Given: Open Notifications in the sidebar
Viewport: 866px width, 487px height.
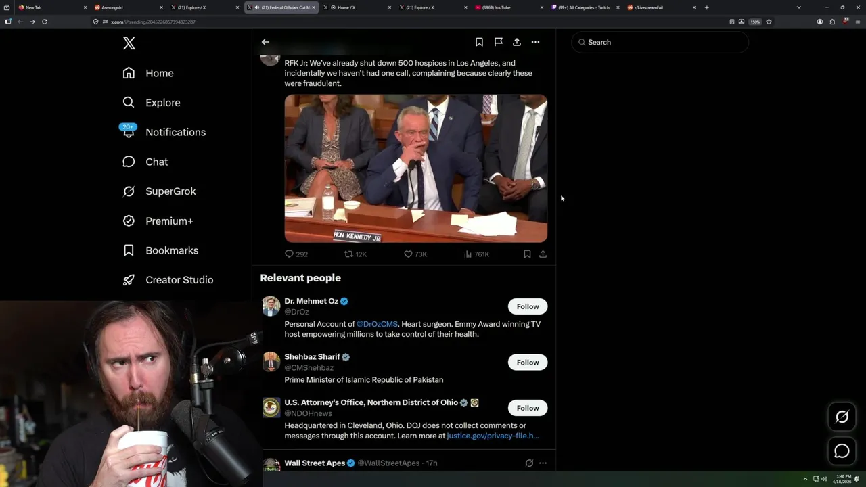Looking at the screenshot, I should 164,132.
